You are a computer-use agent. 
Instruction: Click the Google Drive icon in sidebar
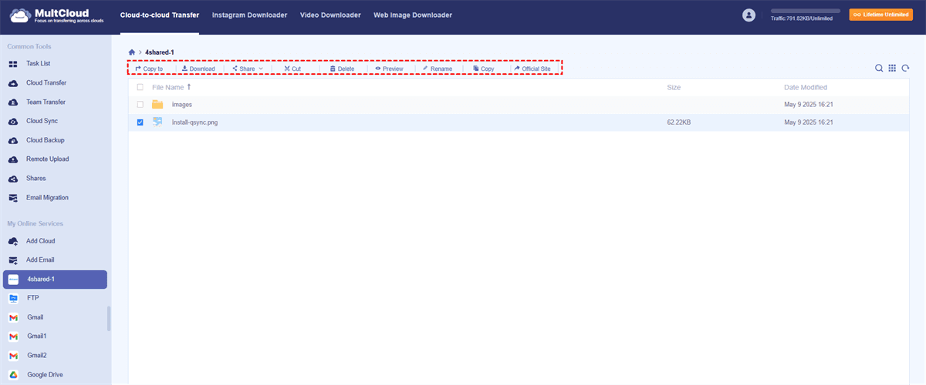tap(13, 375)
